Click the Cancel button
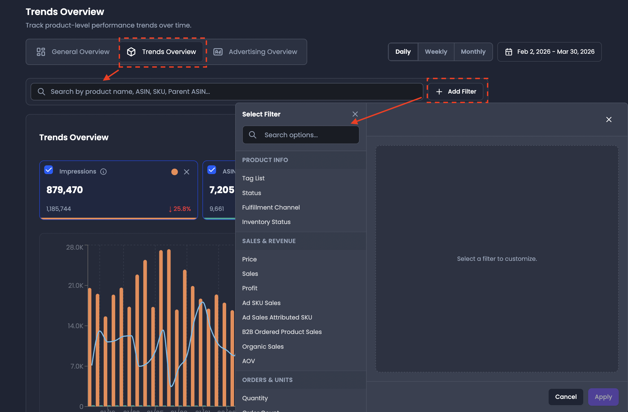This screenshot has height=412, width=628. pyautogui.click(x=566, y=397)
